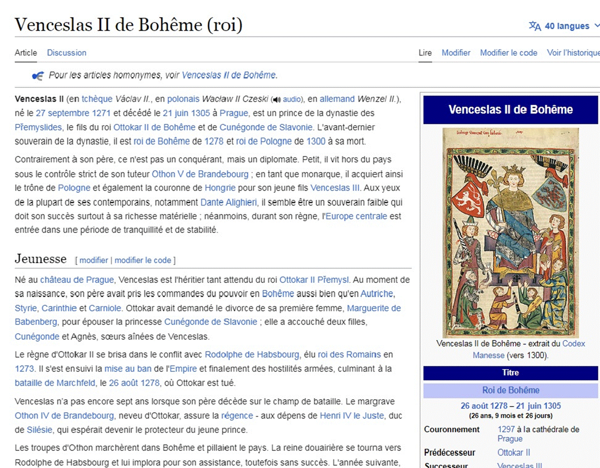Viewport: 600px width, 468px height.
Task: Open the 1297 coronation year link
Action: pos(506,430)
